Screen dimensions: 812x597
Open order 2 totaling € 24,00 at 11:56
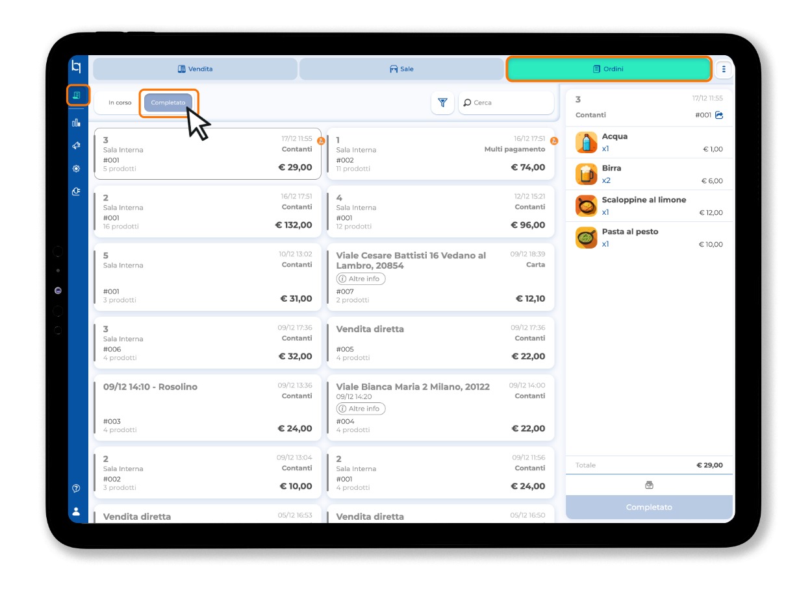tap(440, 472)
